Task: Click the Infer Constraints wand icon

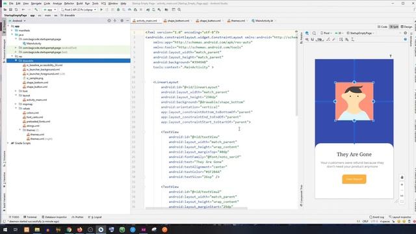Action: coord(333,39)
